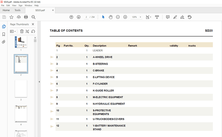This screenshot has width=222, height=137.
Task: Print the document with printer icon
Action: [26, 17]
